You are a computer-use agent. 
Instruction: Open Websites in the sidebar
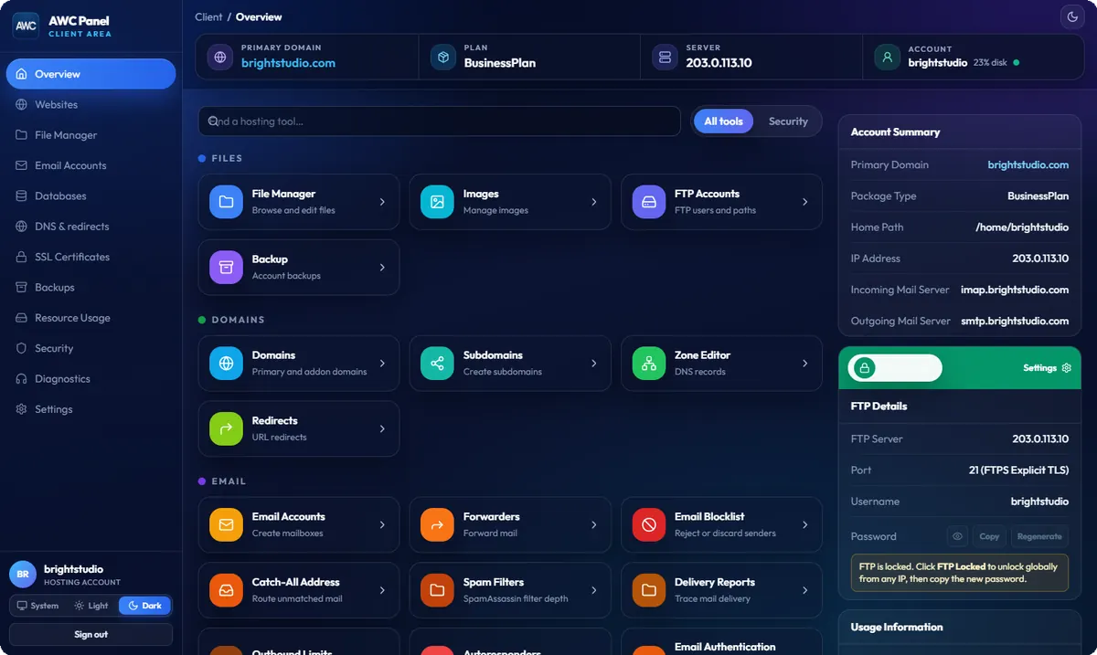(91, 104)
